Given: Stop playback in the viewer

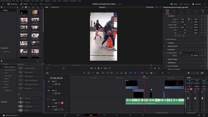Looking at the screenshot, I should coord(98,68).
